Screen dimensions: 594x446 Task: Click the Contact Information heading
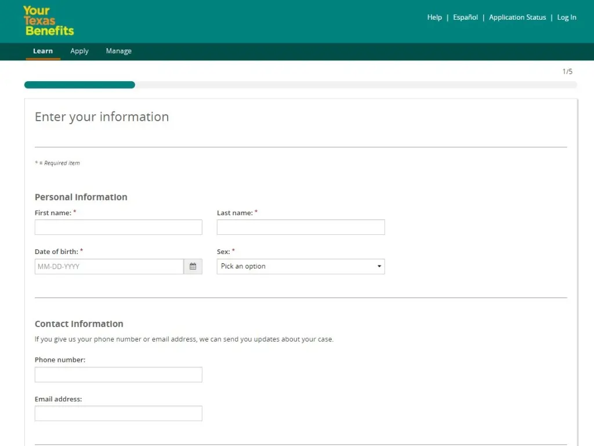tap(79, 324)
